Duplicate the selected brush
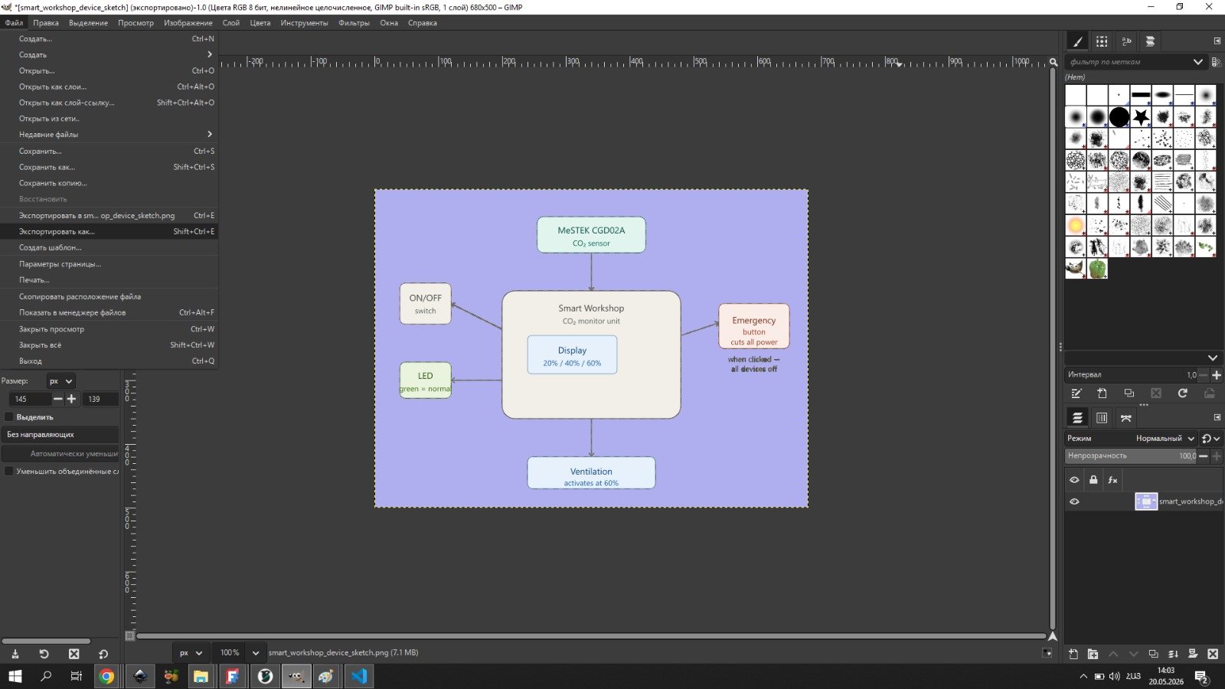The width and height of the screenshot is (1225, 689). tap(1129, 393)
